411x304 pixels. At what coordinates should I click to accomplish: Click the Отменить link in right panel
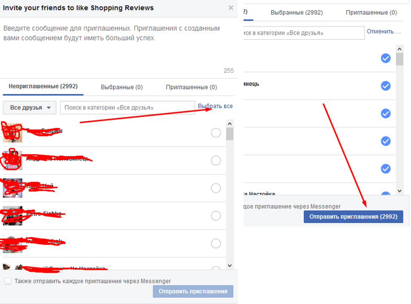383,32
